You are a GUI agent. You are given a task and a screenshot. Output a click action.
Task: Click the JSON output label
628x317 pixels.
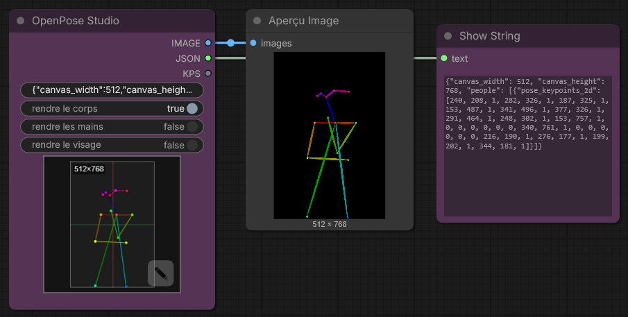pos(188,58)
